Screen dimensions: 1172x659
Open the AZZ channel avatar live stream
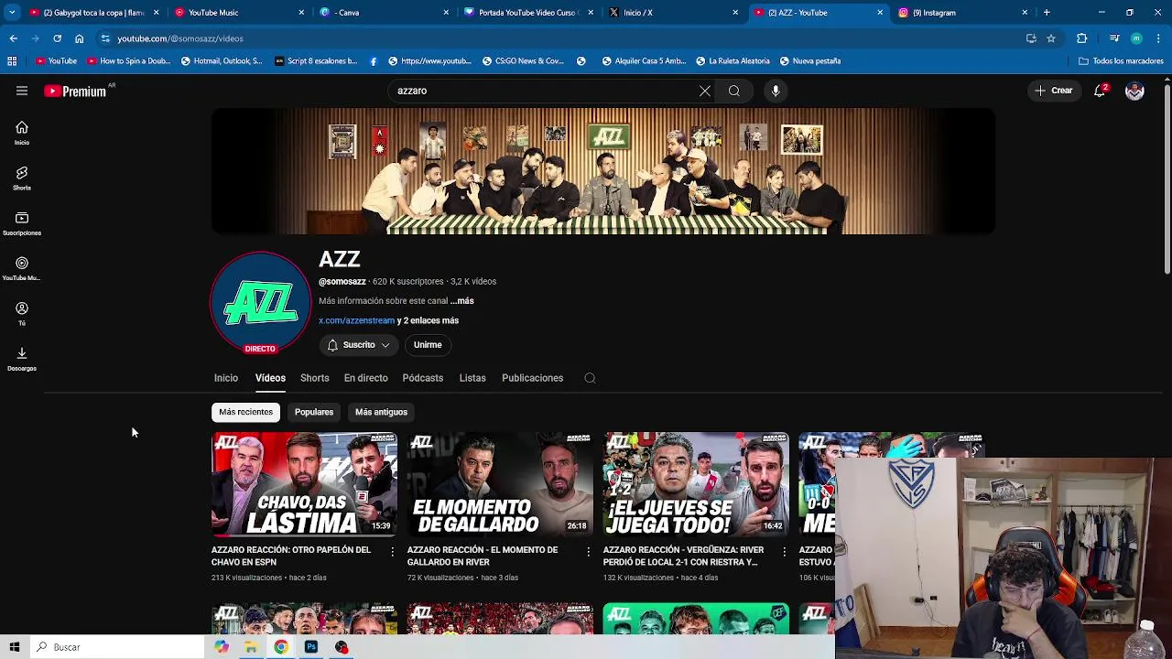tap(261, 302)
